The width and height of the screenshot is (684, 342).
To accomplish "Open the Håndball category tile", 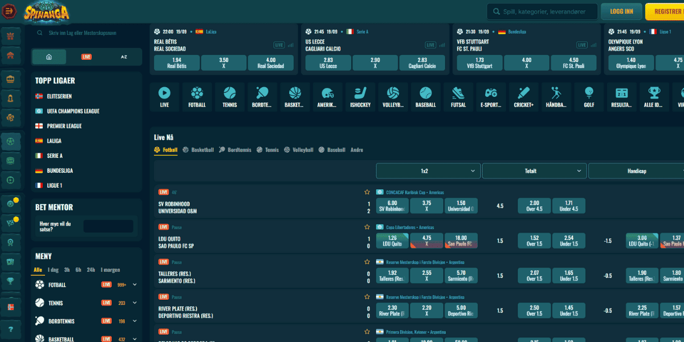I will (x=556, y=97).
